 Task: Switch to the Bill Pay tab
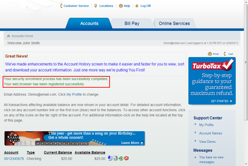pos(132,24)
